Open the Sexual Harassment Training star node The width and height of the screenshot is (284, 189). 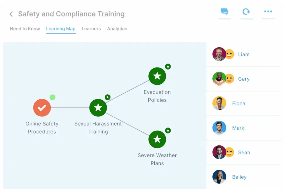[98, 107]
